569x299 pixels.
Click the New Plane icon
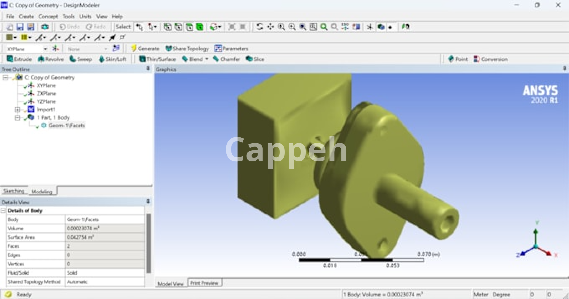(x=55, y=48)
